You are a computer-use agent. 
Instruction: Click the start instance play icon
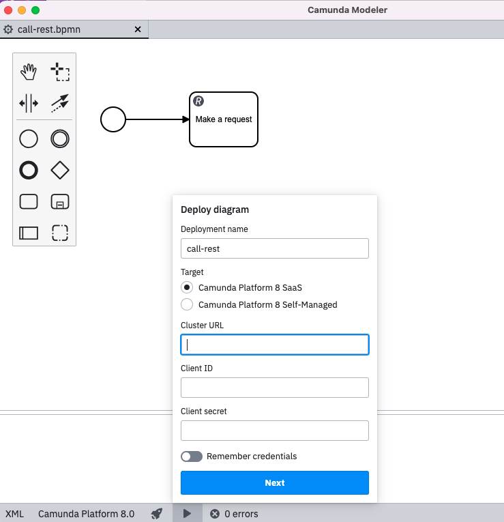[x=188, y=513]
